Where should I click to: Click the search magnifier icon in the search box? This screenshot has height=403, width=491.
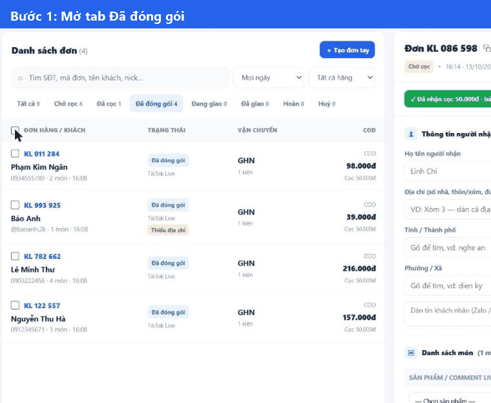tap(20, 78)
